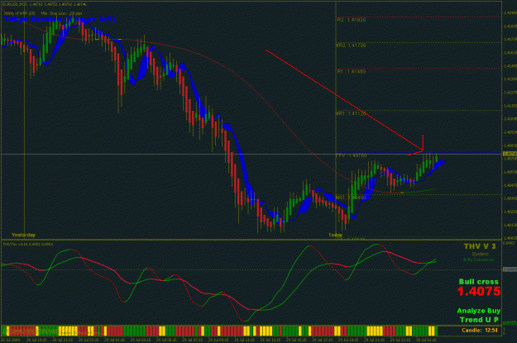Click the THVTrix indicator label in lower pane

(x=27, y=244)
